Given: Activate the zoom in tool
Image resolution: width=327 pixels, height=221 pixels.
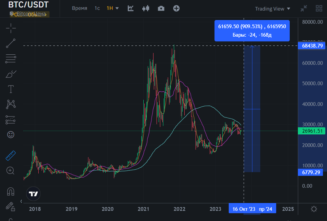Looking at the screenshot, I should coord(11,171).
